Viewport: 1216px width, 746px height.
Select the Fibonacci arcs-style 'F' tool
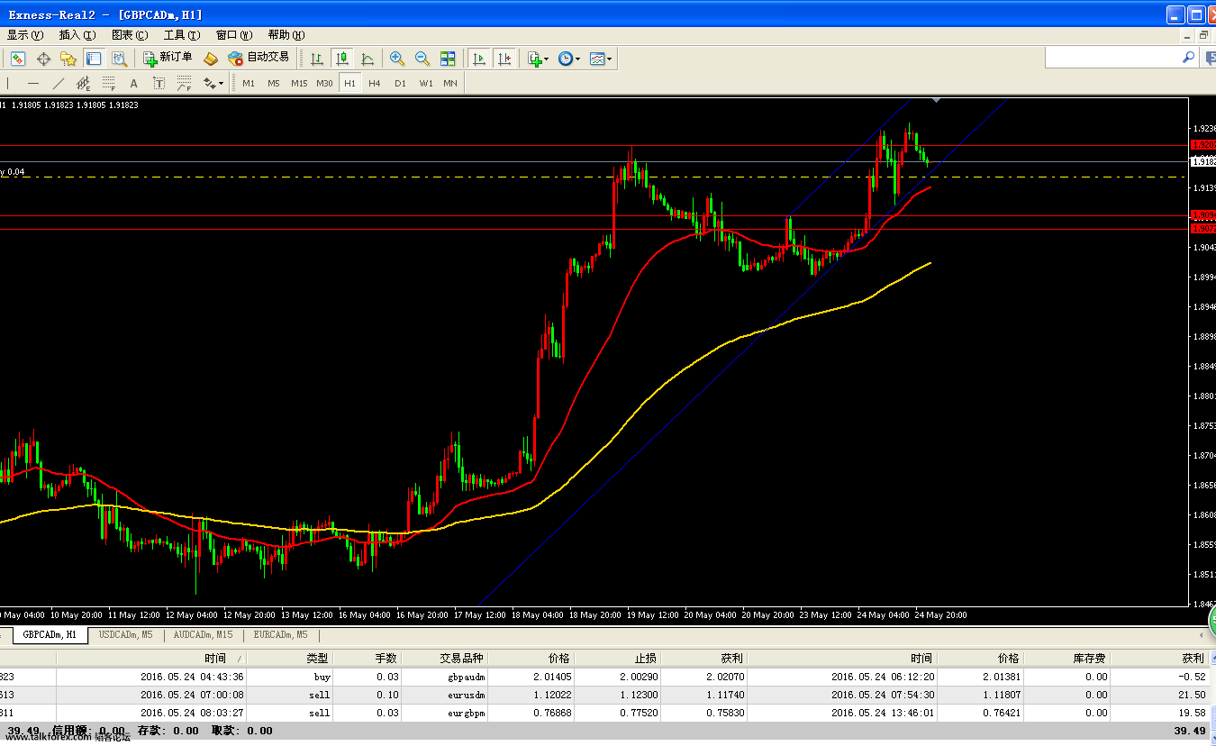click(x=185, y=83)
